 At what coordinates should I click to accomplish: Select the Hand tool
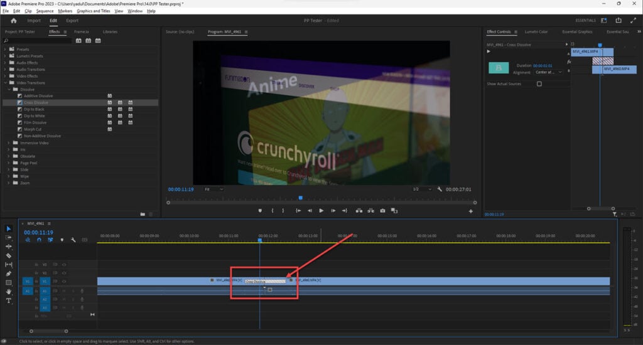click(9, 292)
